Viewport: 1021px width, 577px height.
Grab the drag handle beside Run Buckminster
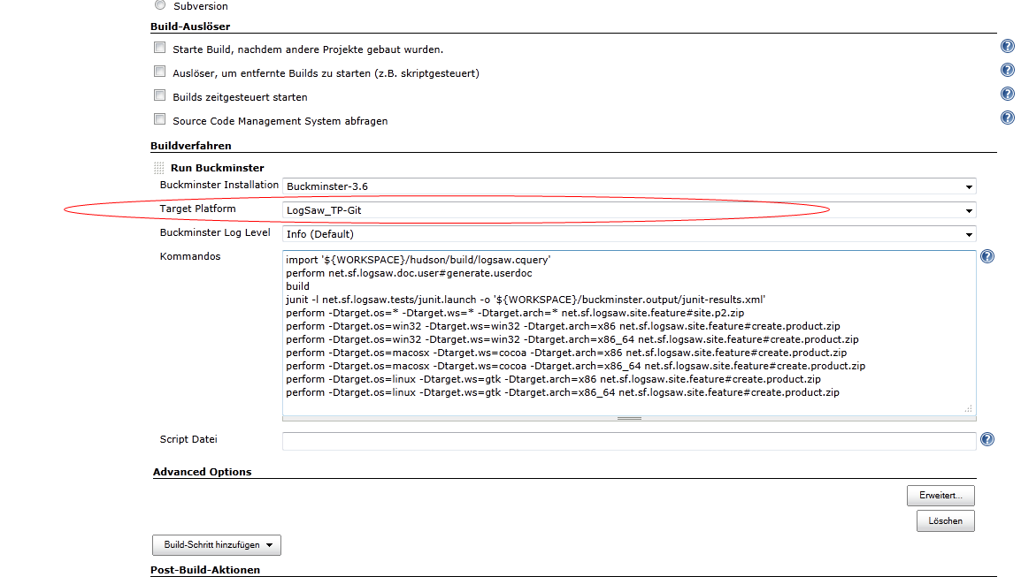pos(159,168)
